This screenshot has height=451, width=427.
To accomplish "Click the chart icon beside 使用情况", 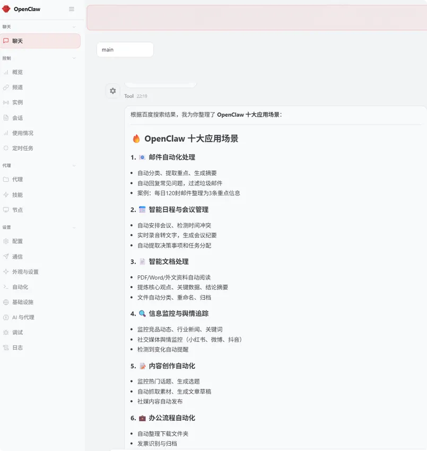I will [6, 133].
